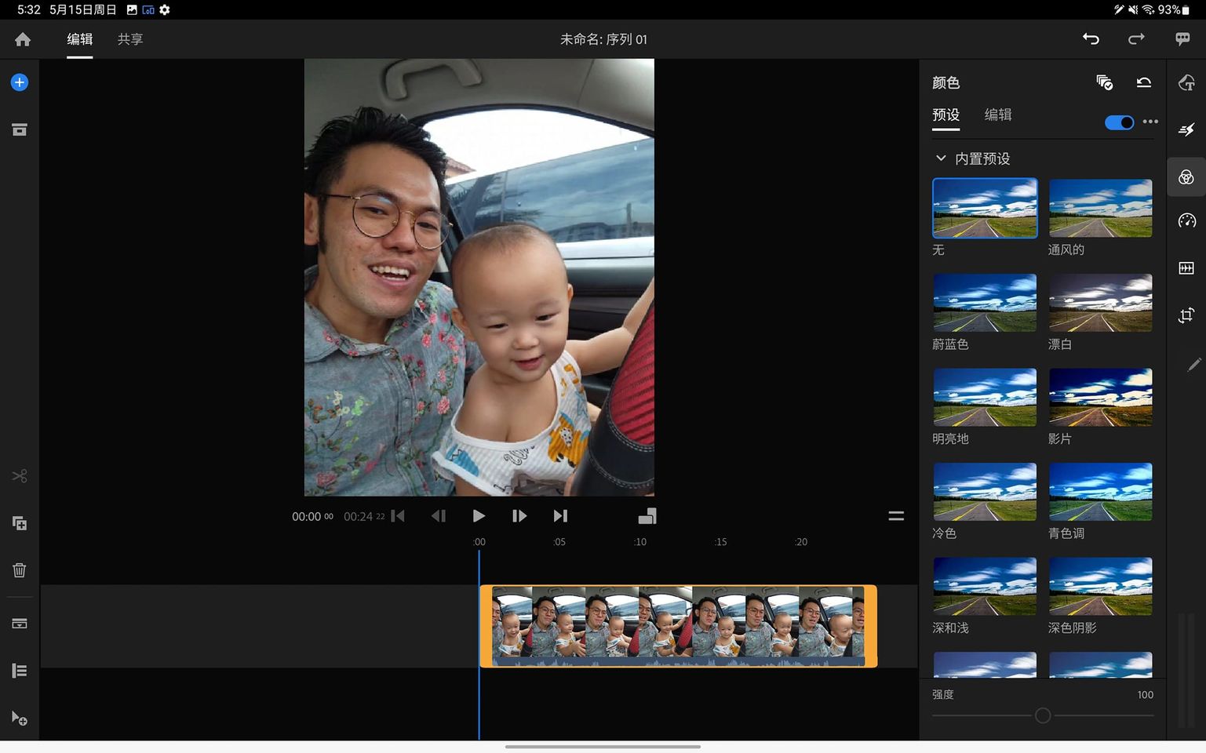Reset the color settings arrow icon
1206x753 pixels.
click(1144, 82)
